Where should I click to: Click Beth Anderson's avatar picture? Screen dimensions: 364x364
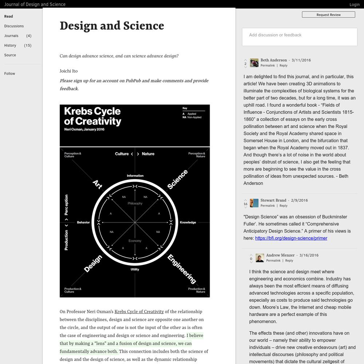click(254, 63)
